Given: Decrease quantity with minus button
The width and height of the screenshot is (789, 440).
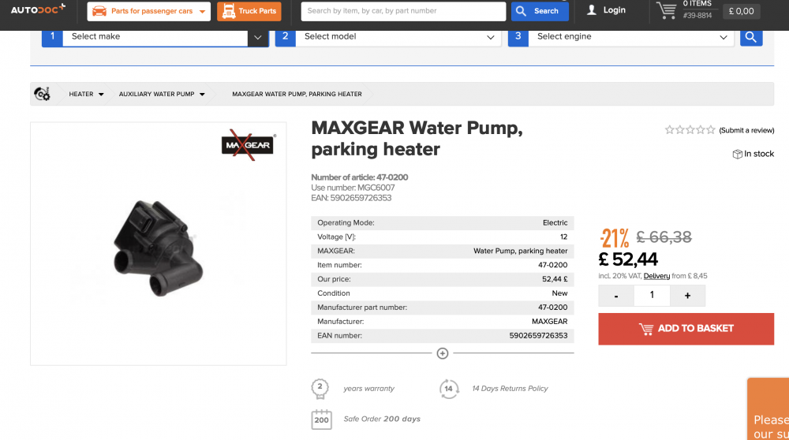Looking at the screenshot, I should [x=616, y=296].
